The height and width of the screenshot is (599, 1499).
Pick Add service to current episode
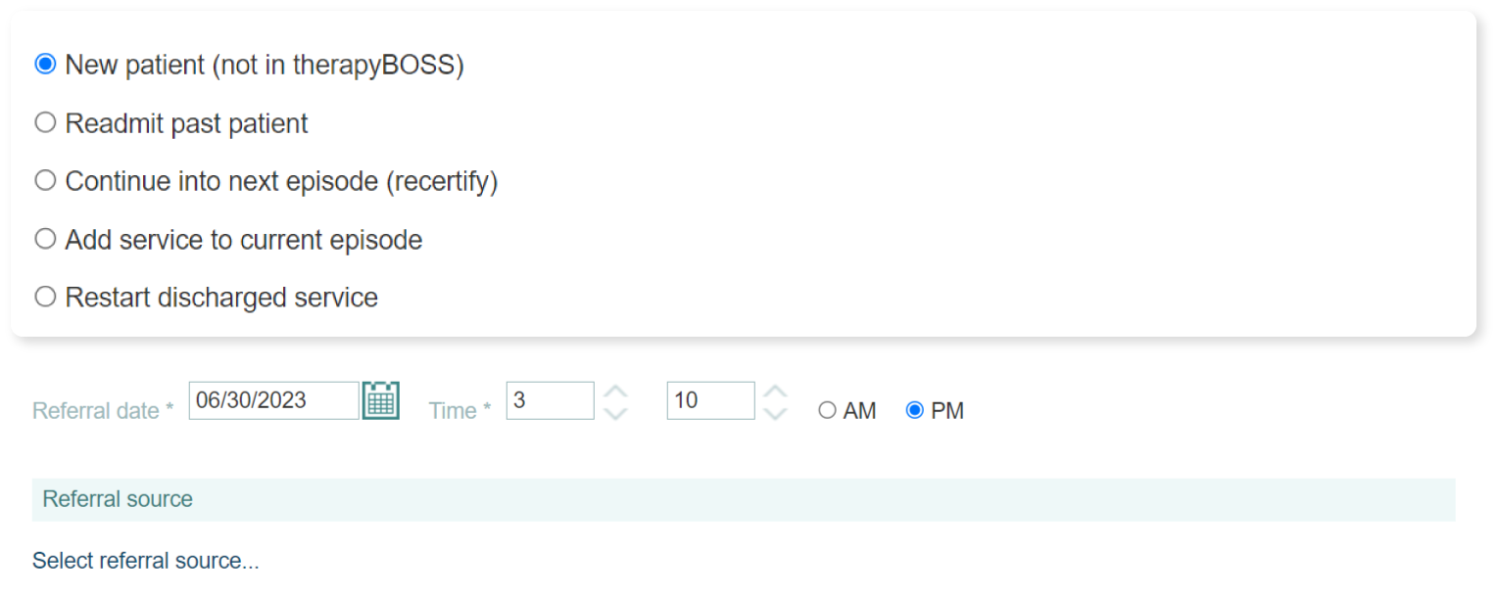click(45, 240)
